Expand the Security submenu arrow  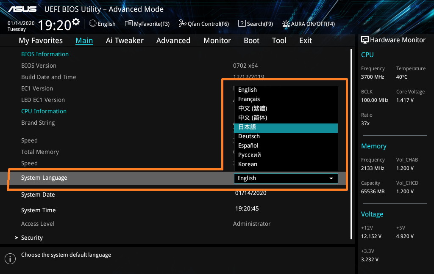pos(17,238)
